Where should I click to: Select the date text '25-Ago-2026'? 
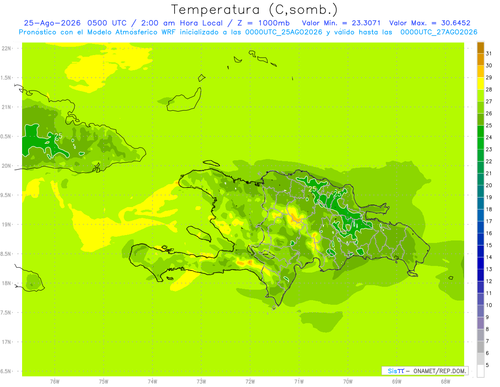tap(52, 23)
